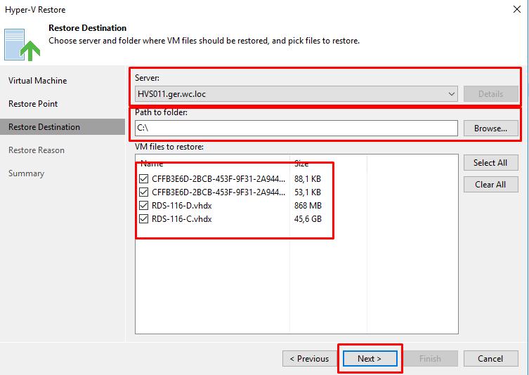529x375 pixels.
Task: Select the RDS-116-C.vhdx file name
Action: tap(182, 219)
